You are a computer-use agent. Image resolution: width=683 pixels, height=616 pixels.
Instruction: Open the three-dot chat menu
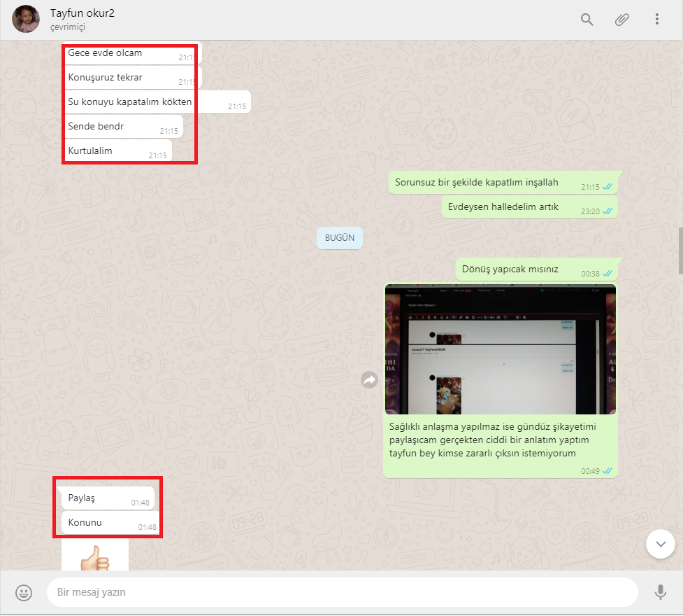pyautogui.click(x=657, y=19)
